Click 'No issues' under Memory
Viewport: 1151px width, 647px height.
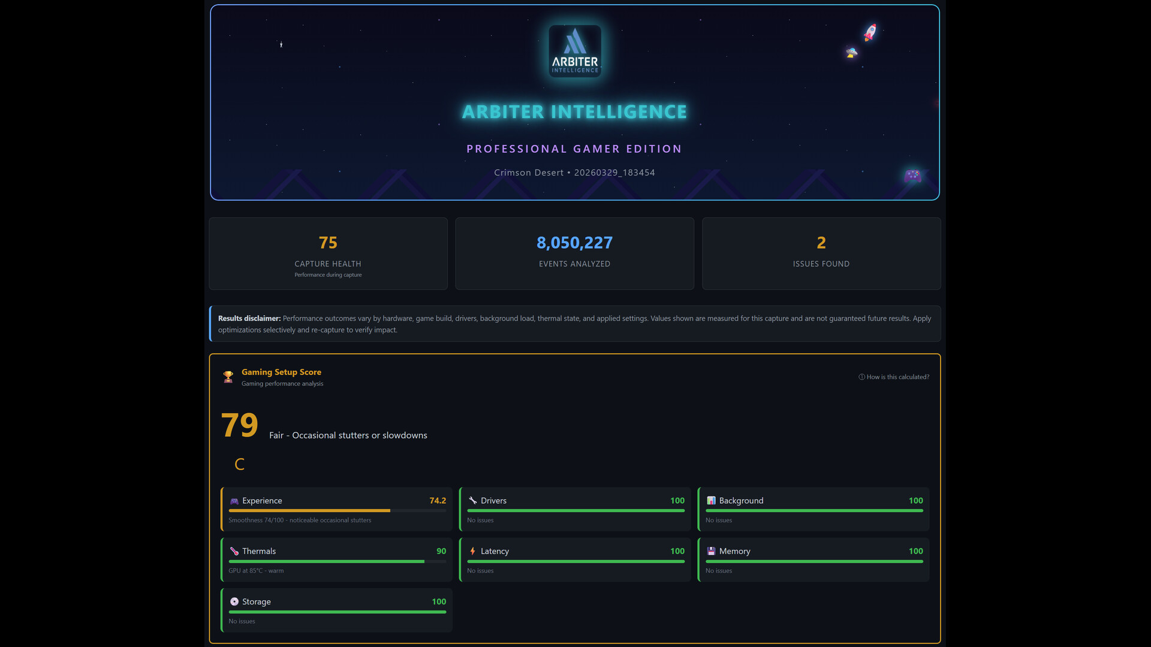pos(719,571)
